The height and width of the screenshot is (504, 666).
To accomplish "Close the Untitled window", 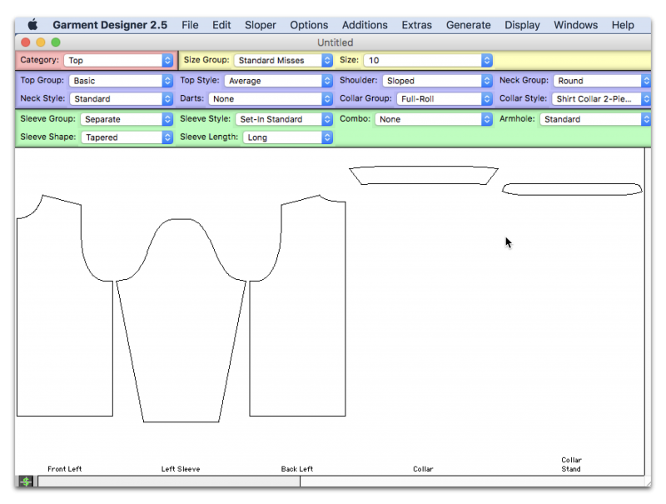I will pos(26,42).
